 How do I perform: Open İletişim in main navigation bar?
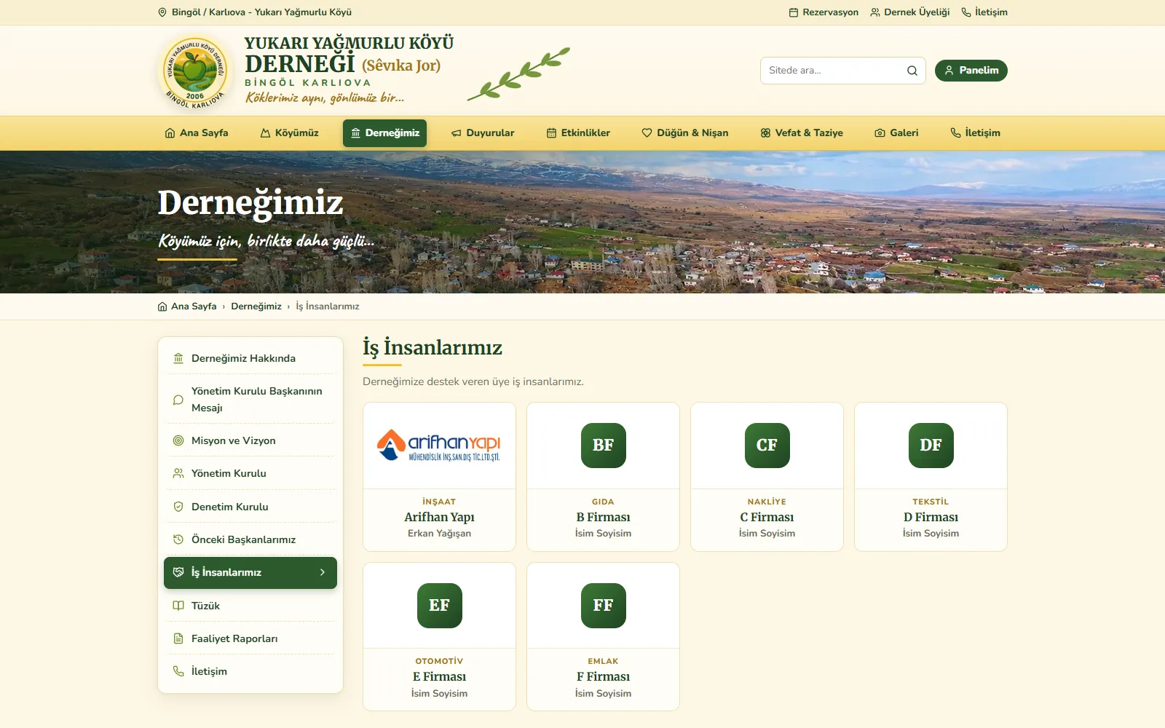tap(975, 133)
